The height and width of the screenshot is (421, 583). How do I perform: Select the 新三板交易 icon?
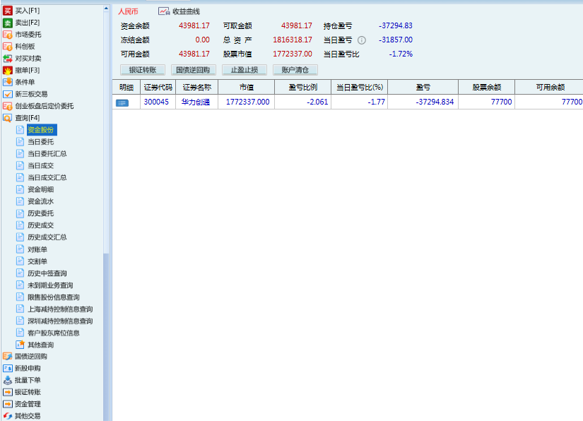tap(8, 94)
